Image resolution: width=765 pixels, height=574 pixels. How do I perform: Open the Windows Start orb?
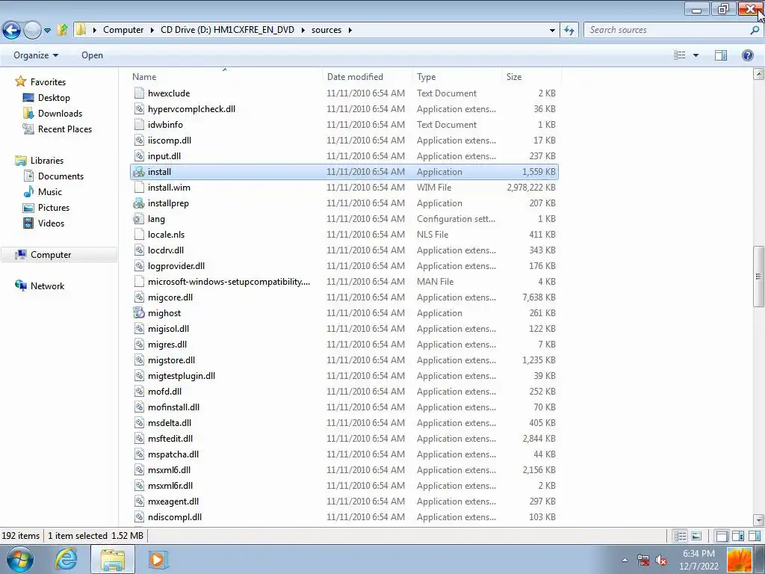(x=20, y=559)
